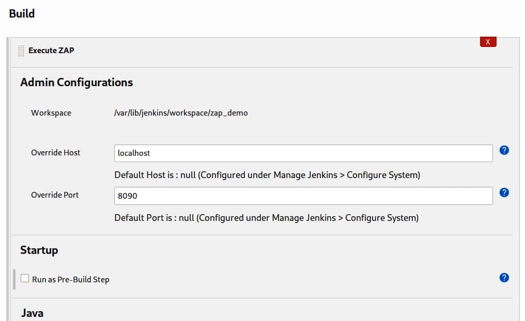Open help for Override Host
The height and width of the screenshot is (321, 525).
pyautogui.click(x=504, y=150)
